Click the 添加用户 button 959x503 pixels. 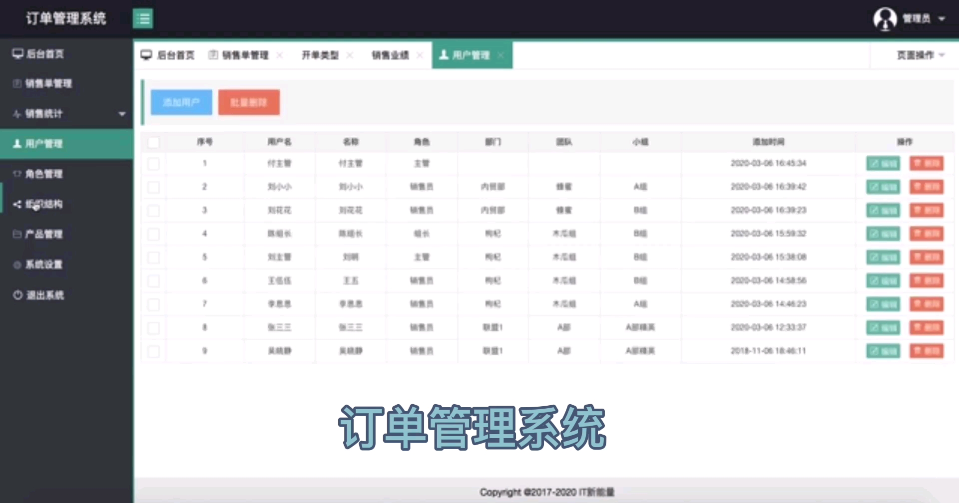pos(181,102)
